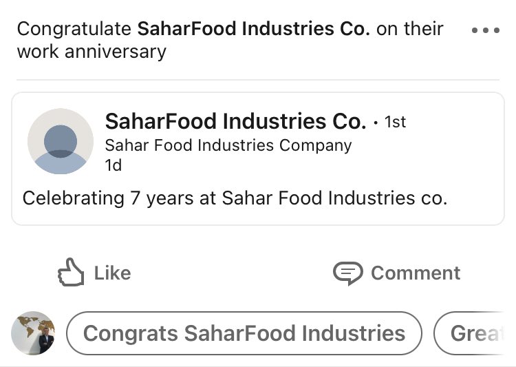
Task: Open bold SaharFood Industries Co. in headline
Action: click(254, 28)
